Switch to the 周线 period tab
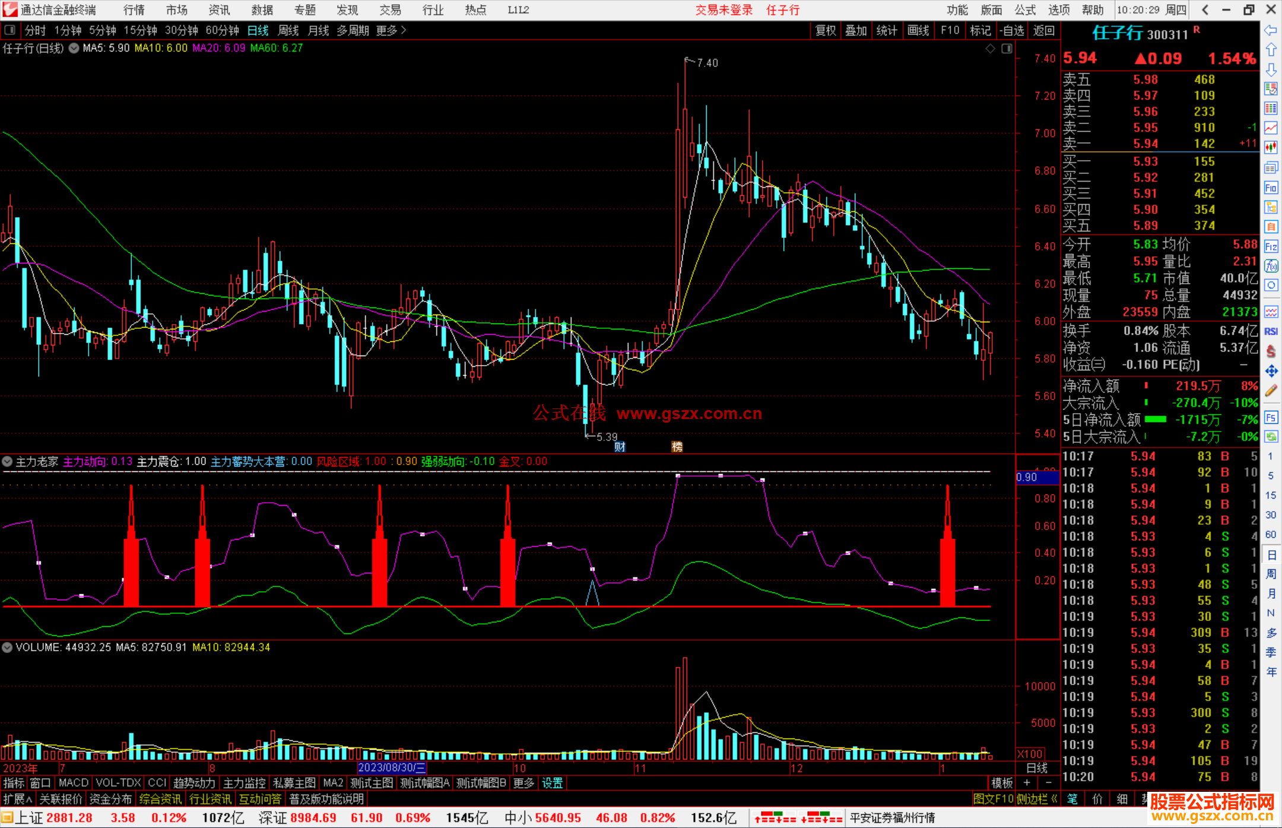The height and width of the screenshot is (828, 1282). pyautogui.click(x=288, y=30)
